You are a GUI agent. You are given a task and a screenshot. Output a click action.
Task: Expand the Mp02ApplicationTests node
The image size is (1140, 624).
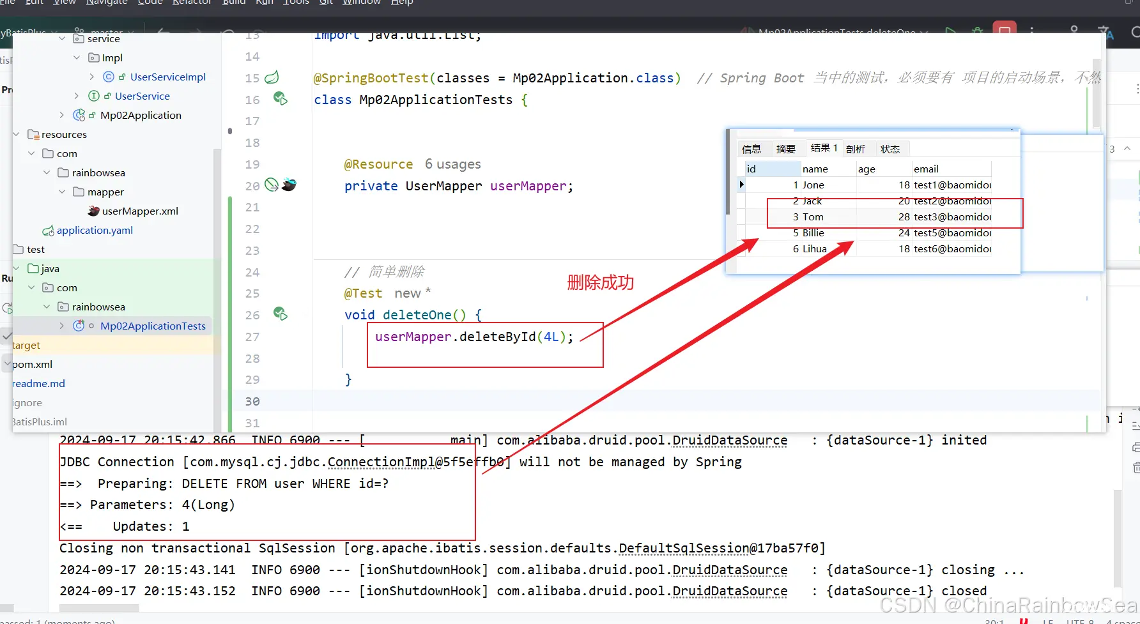click(x=62, y=326)
